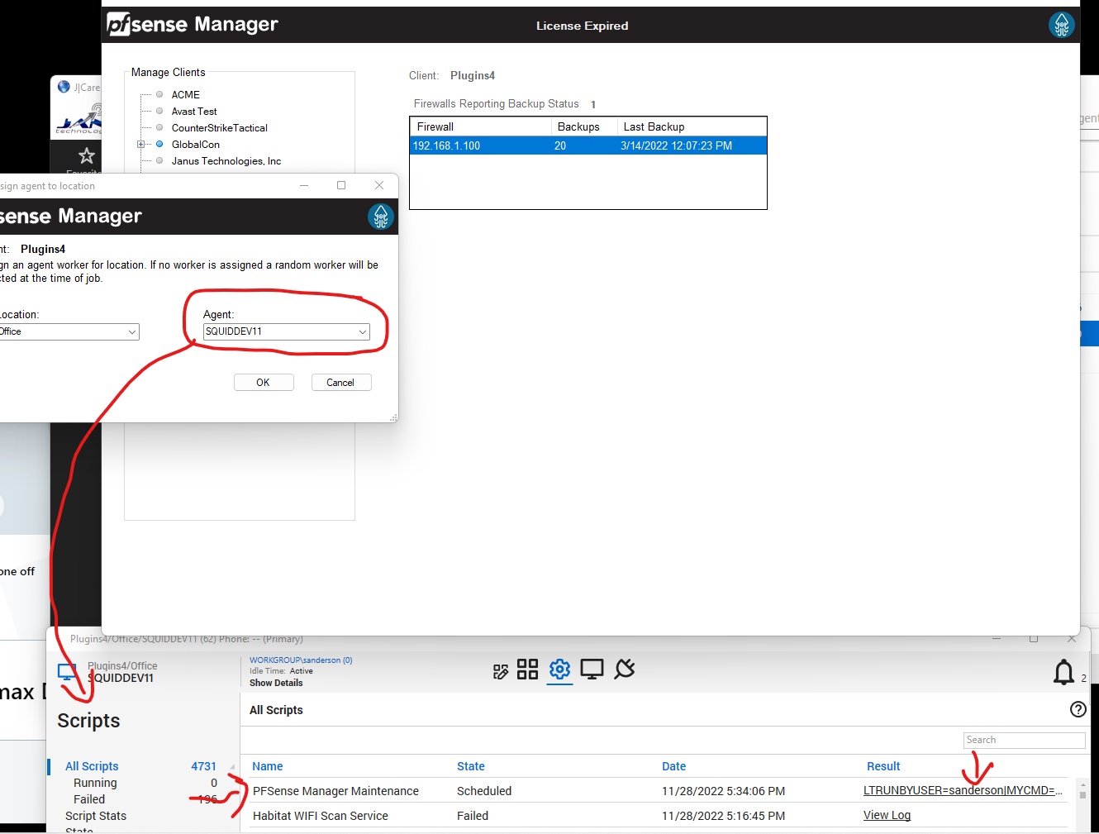Select All Scripts in the left sidebar

92,766
